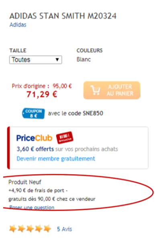Click the red PriceClub card icon
The image size is (155, 244).
[65, 138]
